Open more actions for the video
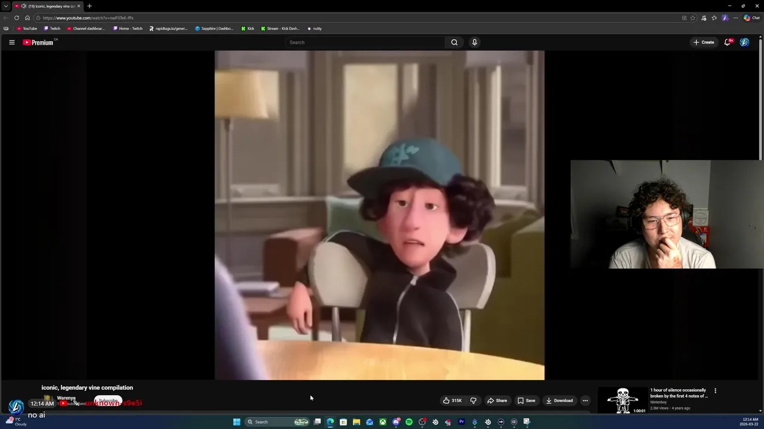 pos(585,400)
